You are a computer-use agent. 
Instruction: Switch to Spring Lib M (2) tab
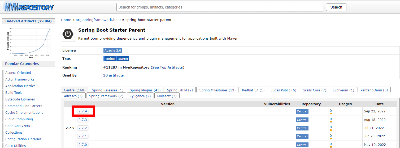coord(180,90)
